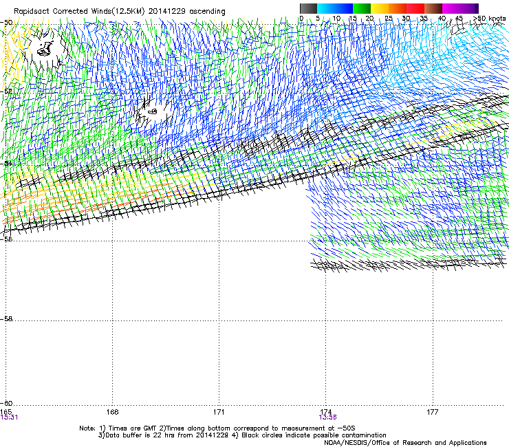The height and width of the screenshot is (447, 509).
Task: Click the title "Rapidscat Corrected Winds(12.5KM) 20141229 ascending"
Action: coord(120,11)
